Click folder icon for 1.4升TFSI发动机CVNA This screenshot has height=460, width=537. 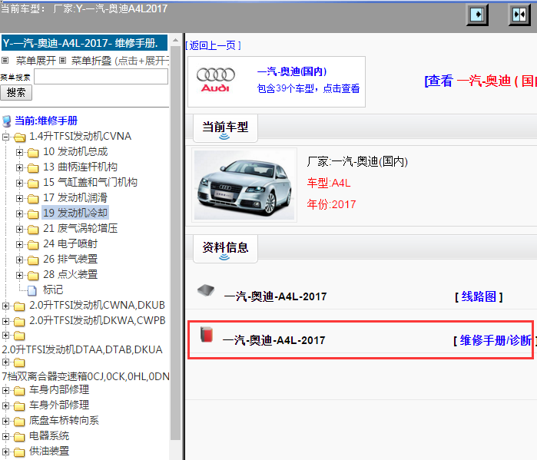[x=19, y=137]
